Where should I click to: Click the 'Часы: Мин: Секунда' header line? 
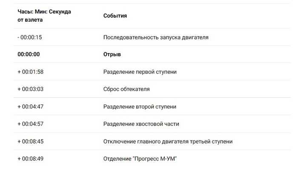(x=44, y=12)
